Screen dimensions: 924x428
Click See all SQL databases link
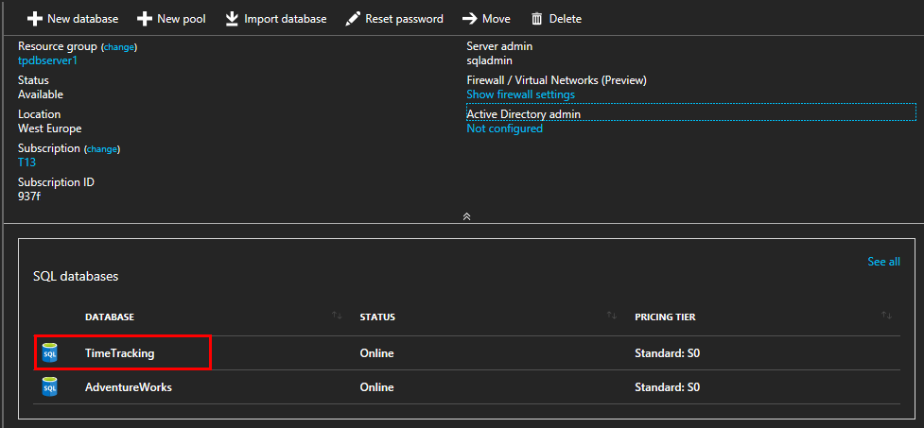point(883,262)
